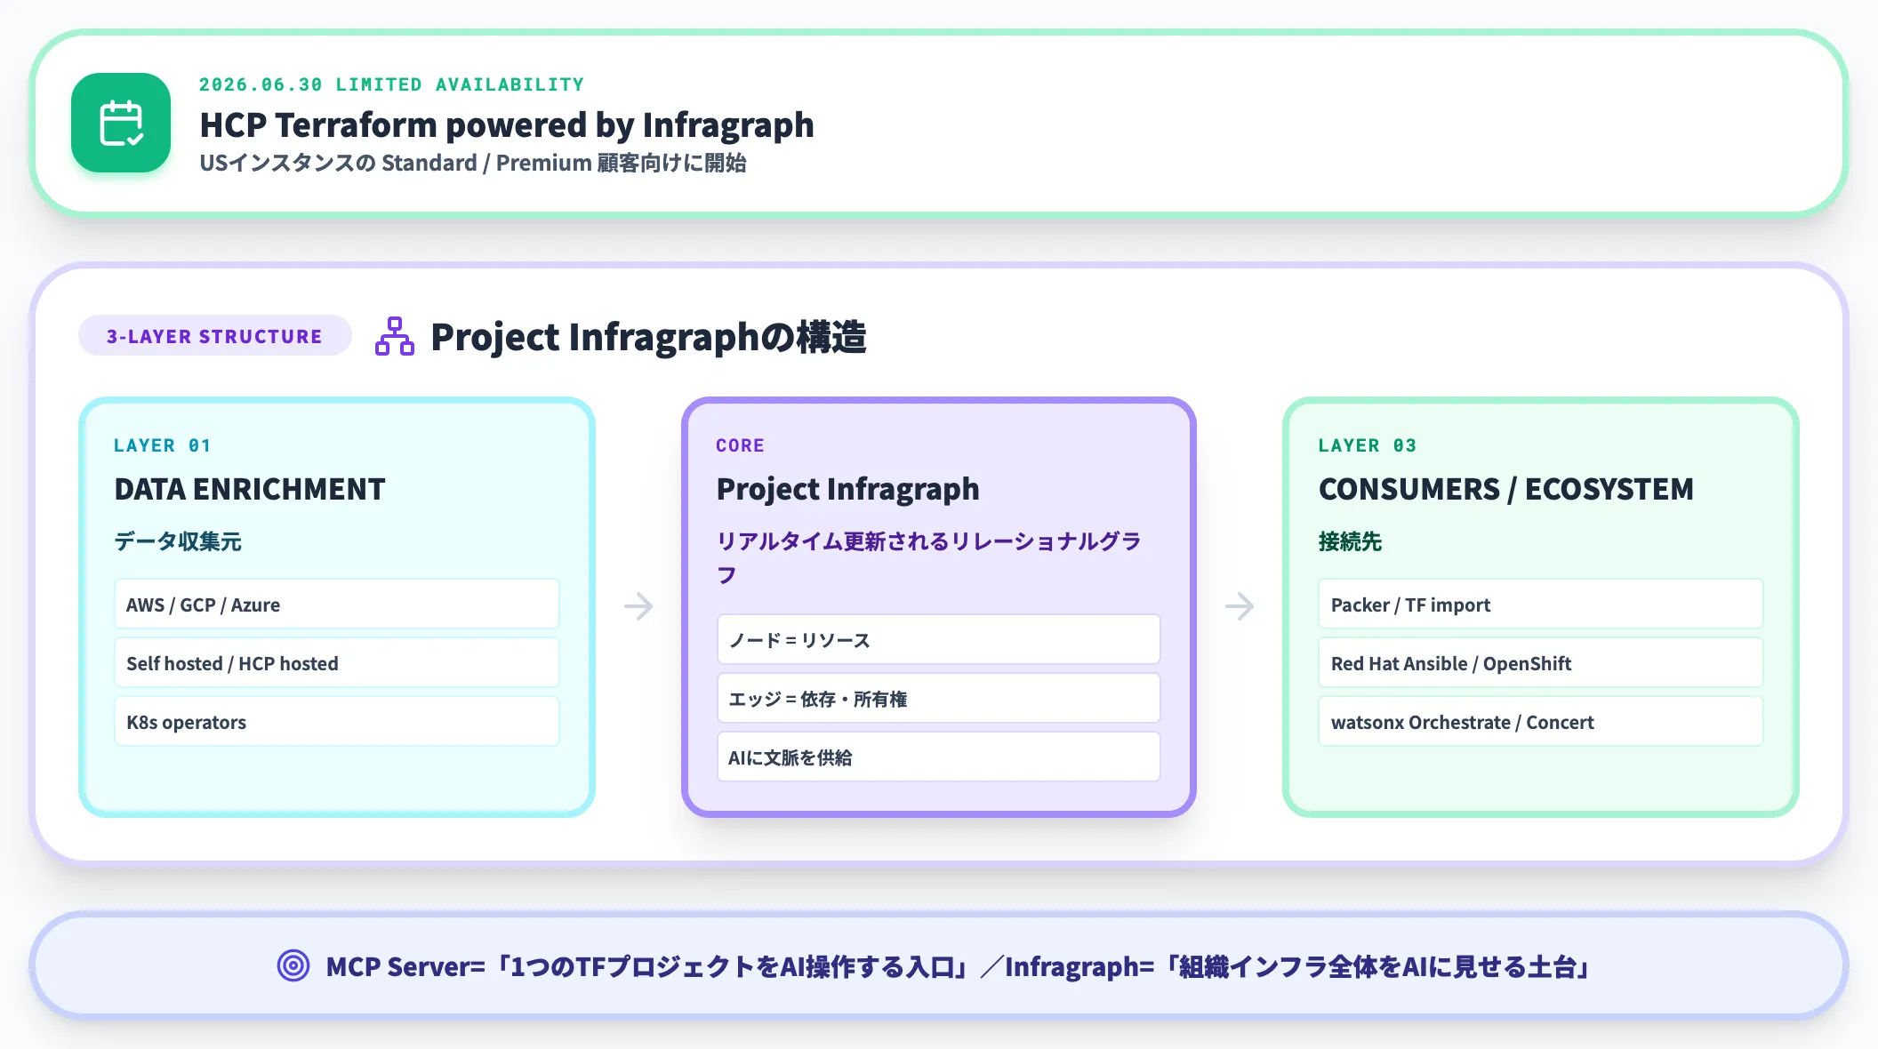Click the リアルタイム更新されるリレーショナルグラフ subtitle
1878x1049 pixels.
929,558
